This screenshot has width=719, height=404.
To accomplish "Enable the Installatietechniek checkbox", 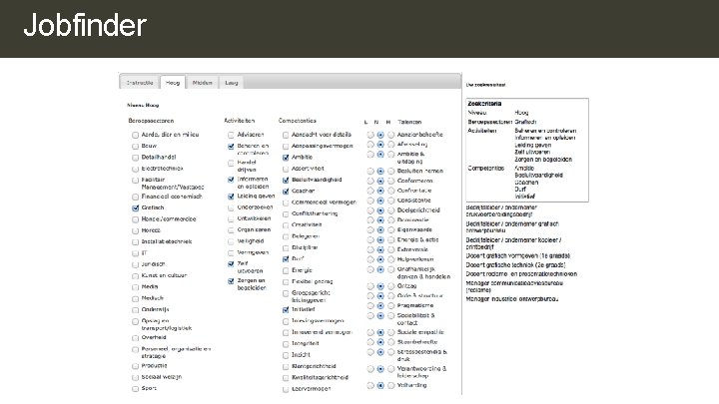I will [135, 241].
